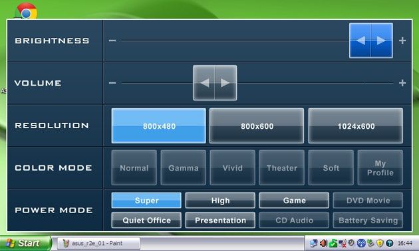Select the 800x600 resolution
This screenshot has height=251, width=419.
[x=257, y=126]
